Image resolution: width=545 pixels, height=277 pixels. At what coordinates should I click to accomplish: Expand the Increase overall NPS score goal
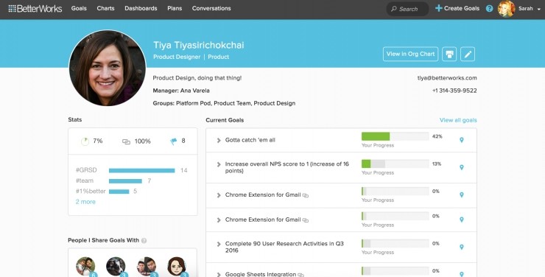point(219,164)
